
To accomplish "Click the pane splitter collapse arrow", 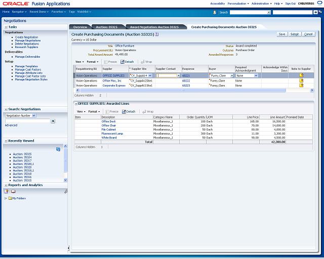I will pos(68,248).
